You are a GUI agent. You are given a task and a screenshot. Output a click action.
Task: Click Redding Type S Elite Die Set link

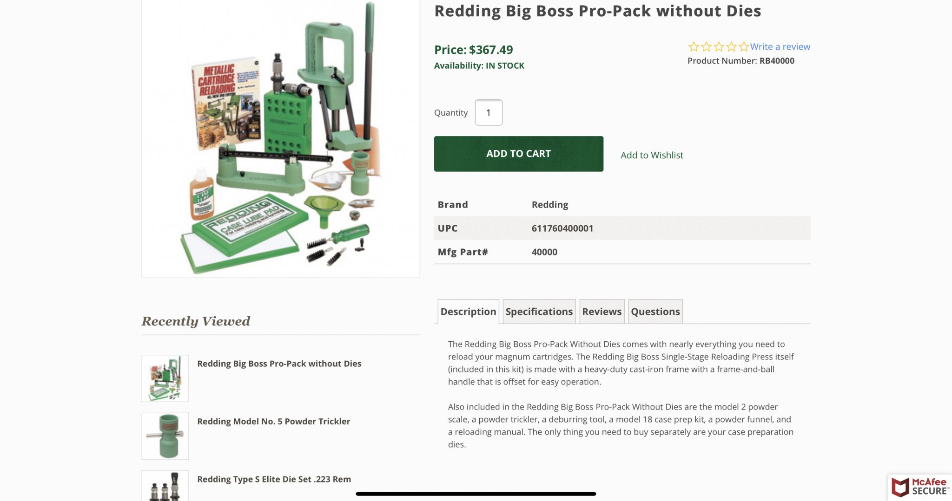click(x=274, y=479)
